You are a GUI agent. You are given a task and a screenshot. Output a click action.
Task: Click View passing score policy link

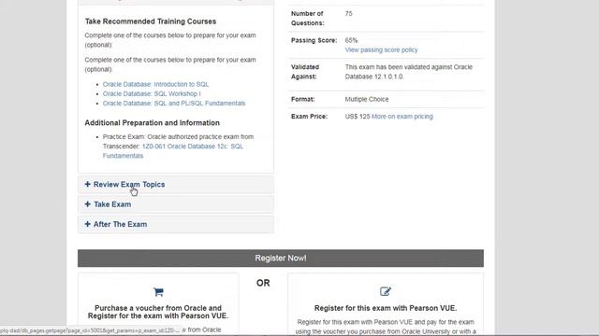[x=381, y=49]
